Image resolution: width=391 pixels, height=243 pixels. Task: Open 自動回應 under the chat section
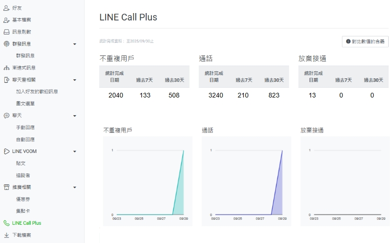pos(25,139)
